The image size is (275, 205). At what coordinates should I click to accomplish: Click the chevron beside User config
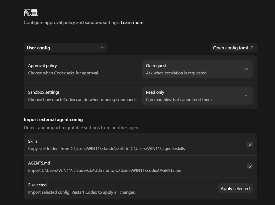102,48
